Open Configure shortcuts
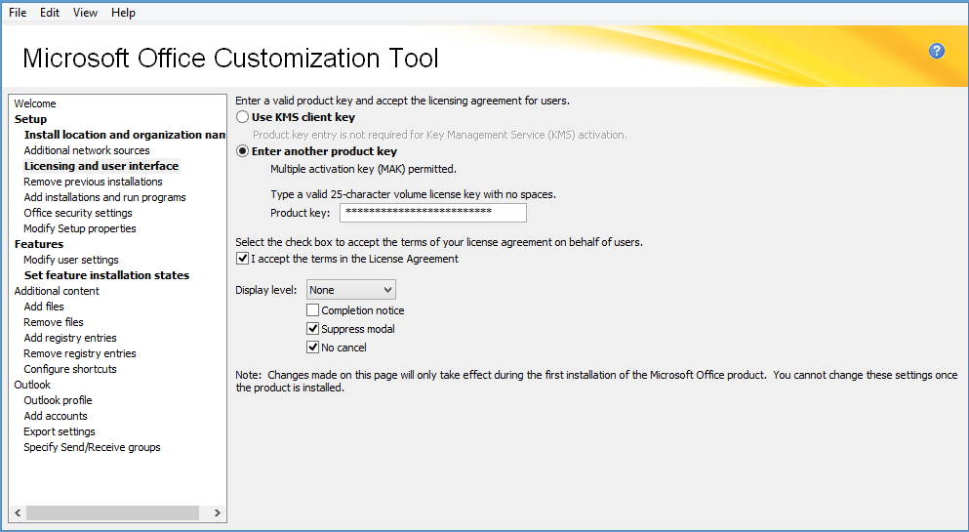Viewport: 969px width, 532px height. 70,369
